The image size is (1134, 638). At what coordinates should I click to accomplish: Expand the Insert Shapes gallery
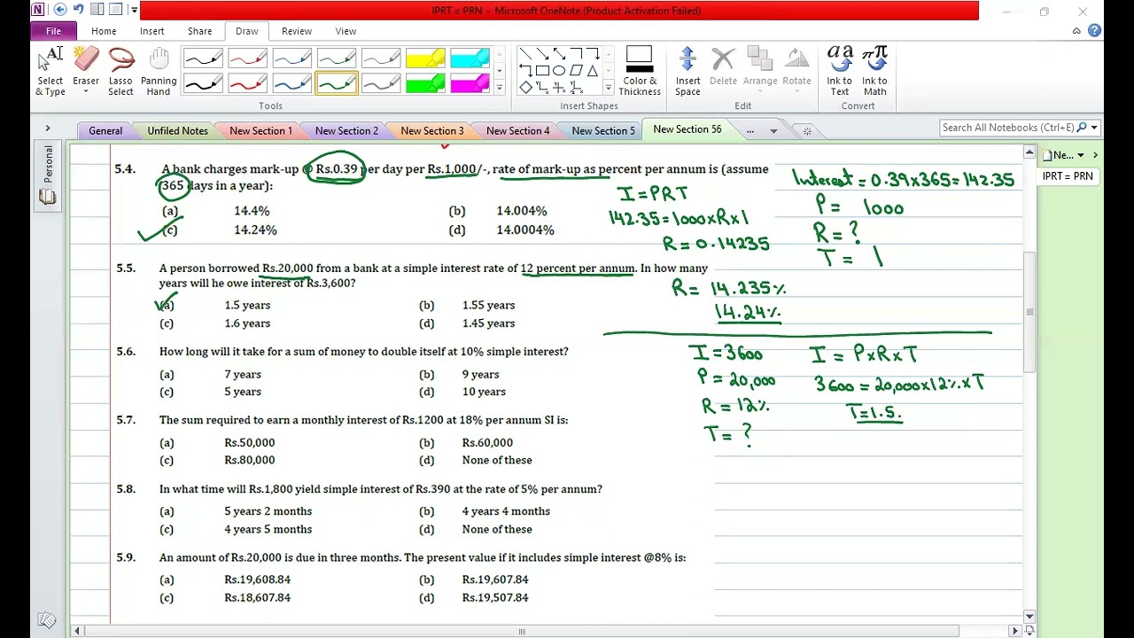pos(608,88)
